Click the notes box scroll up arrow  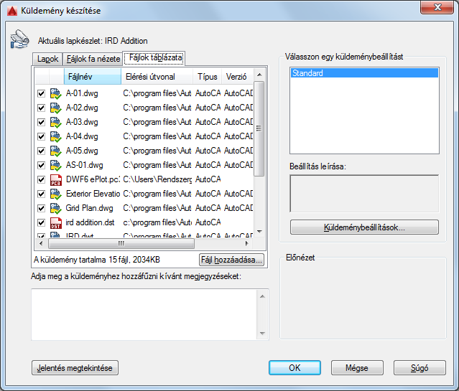point(262,296)
